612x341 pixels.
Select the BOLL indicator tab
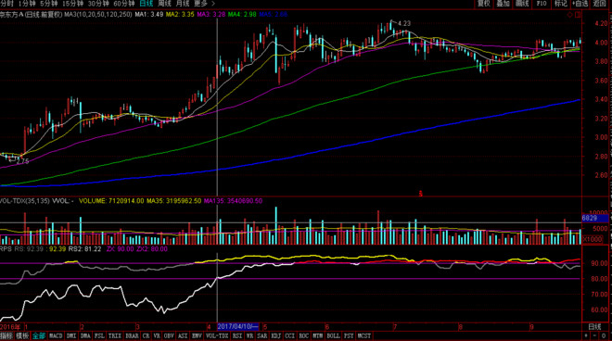pyautogui.click(x=333, y=336)
